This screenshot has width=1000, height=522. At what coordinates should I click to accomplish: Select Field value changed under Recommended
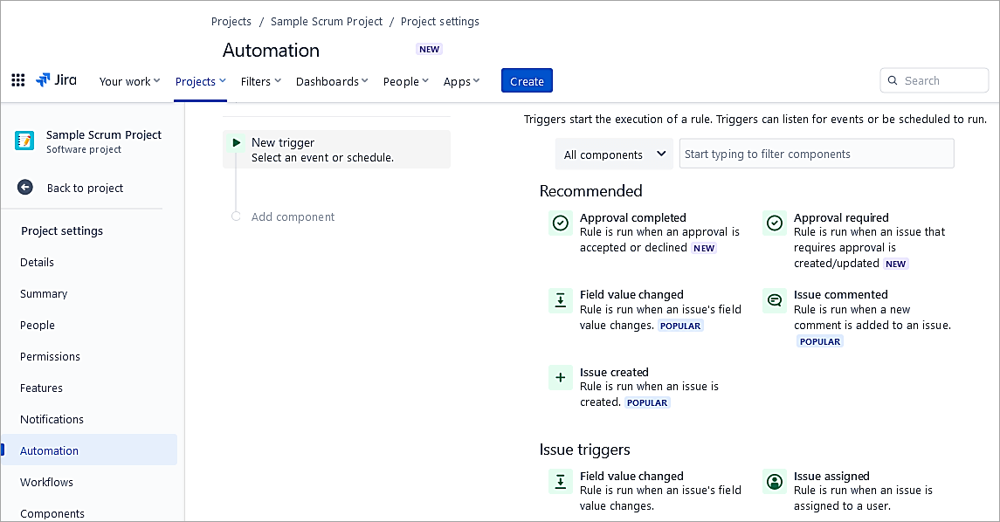click(631, 295)
